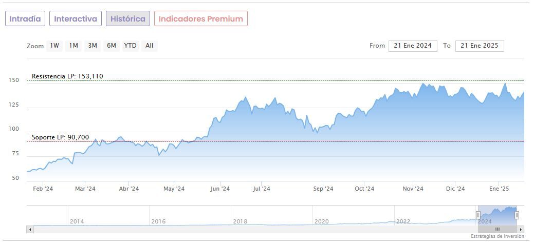The width and height of the screenshot is (534, 246).
Task: Open the Interactiva chart tab
Action: [x=76, y=18]
